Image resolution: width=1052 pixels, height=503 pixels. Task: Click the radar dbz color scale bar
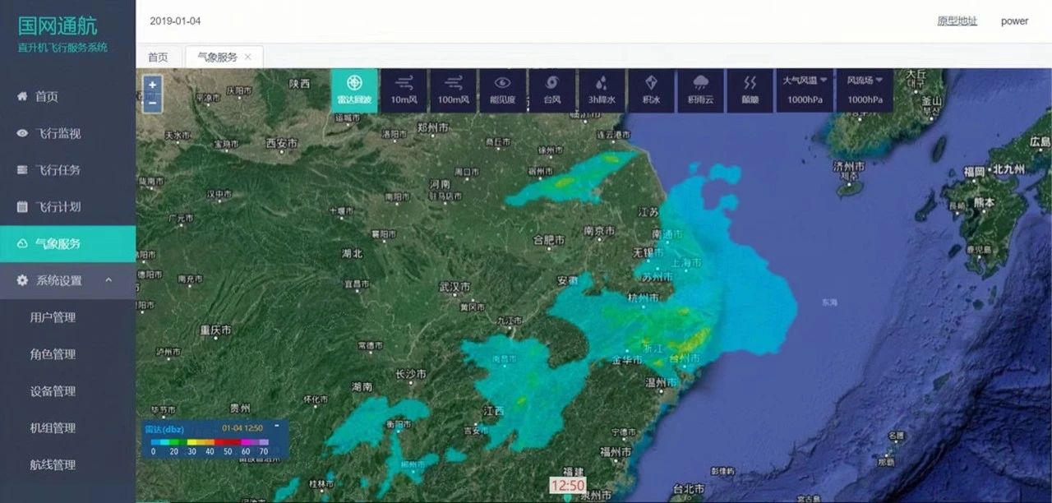click(x=210, y=442)
